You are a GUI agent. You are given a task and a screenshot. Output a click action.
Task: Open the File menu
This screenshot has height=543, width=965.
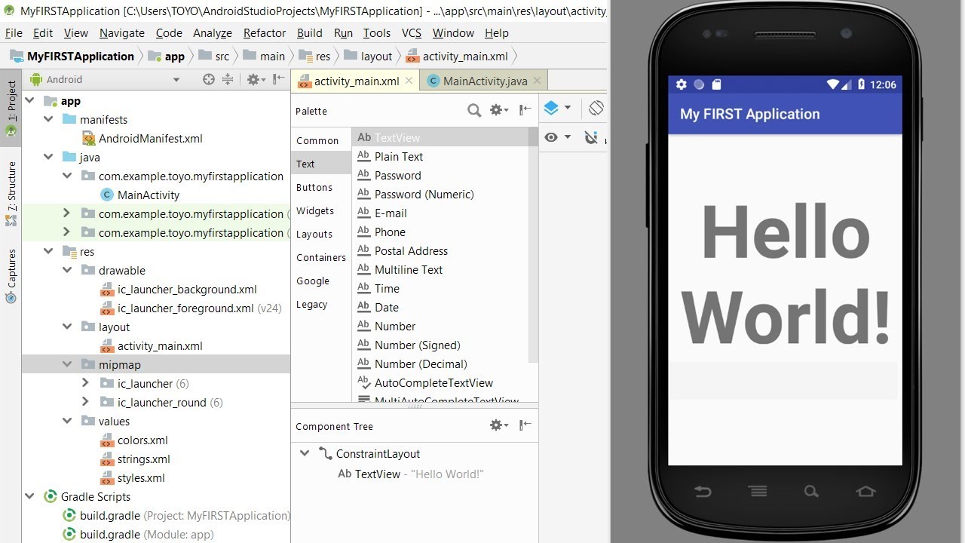(x=14, y=33)
